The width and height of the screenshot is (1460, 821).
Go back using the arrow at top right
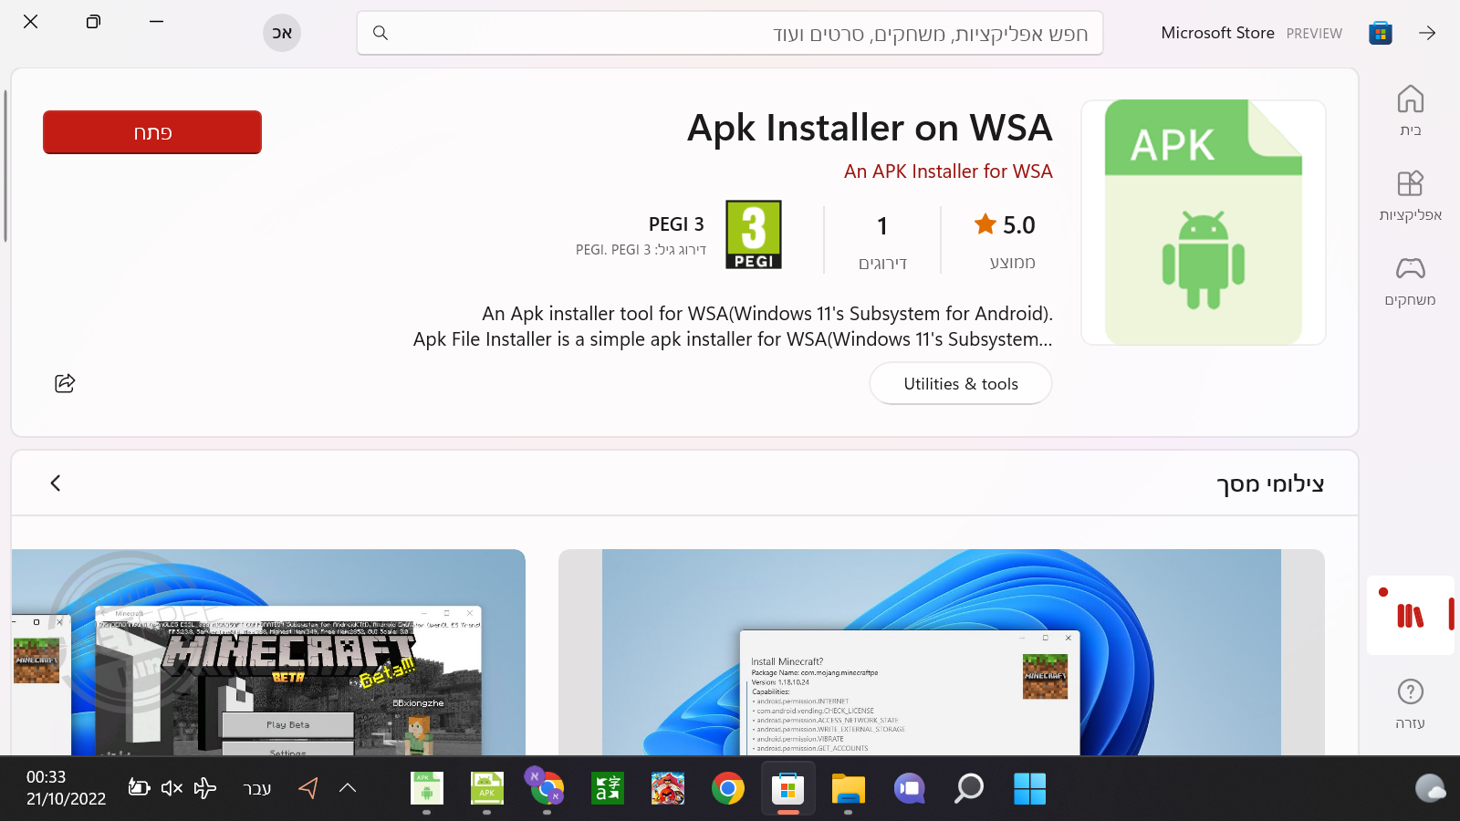[x=1427, y=33]
